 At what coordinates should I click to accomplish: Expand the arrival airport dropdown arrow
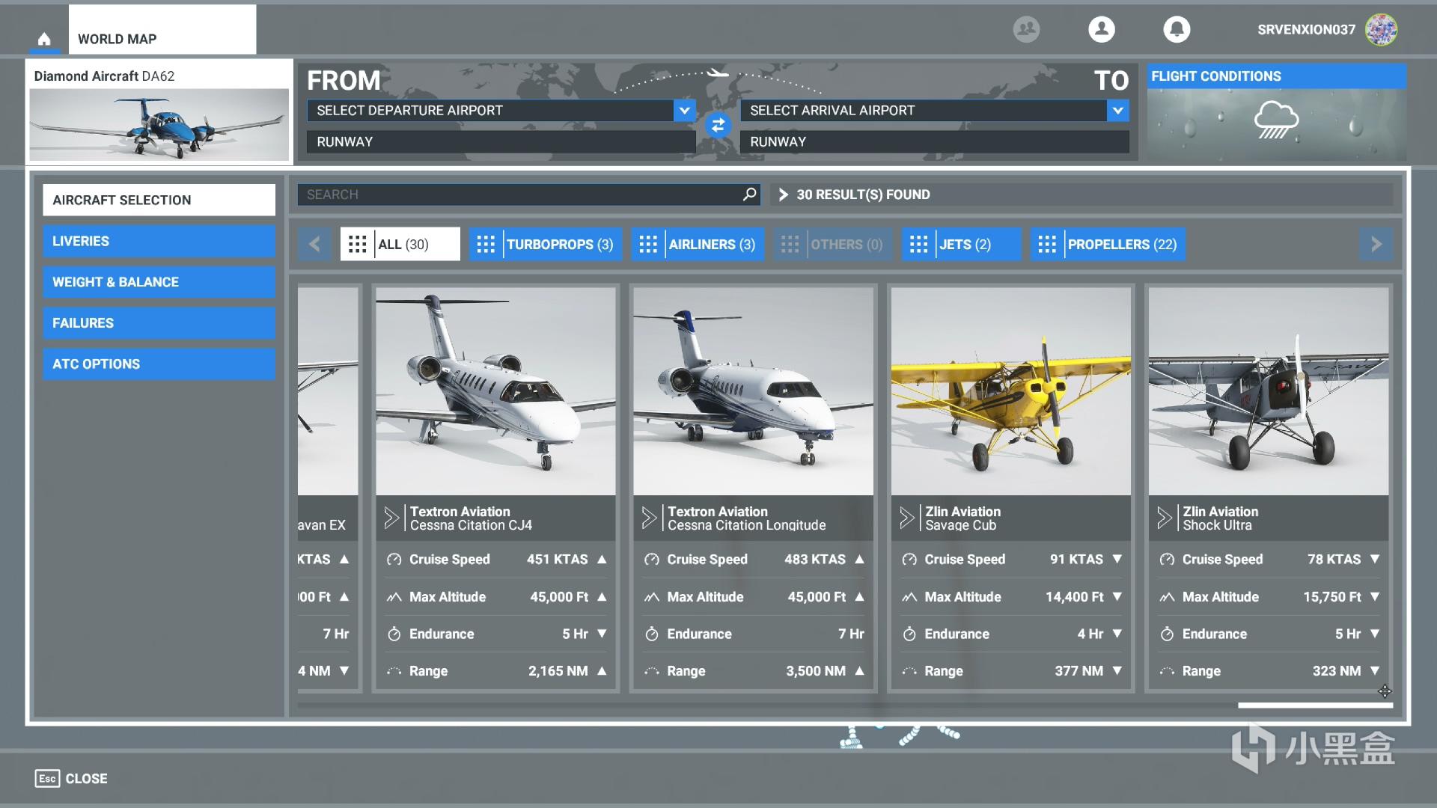(1117, 111)
